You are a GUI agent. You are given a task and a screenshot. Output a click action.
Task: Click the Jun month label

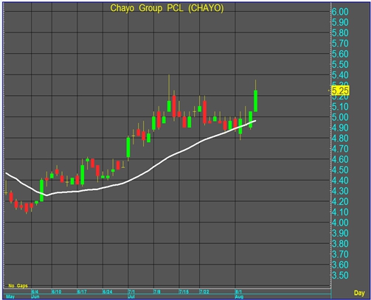(35, 296)
